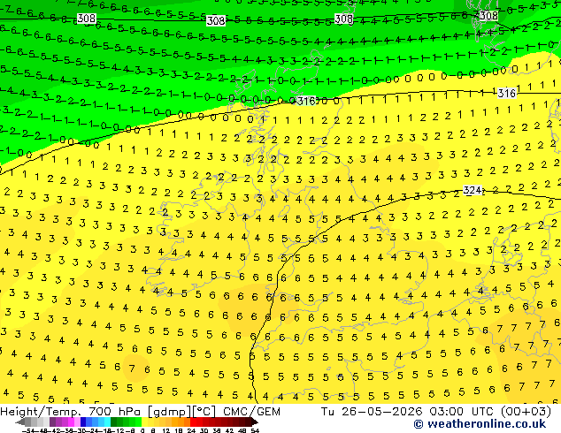Click the '(00+03)' forecast step text
Viewport: 561px width, 433px height.
tap(526, 412)
